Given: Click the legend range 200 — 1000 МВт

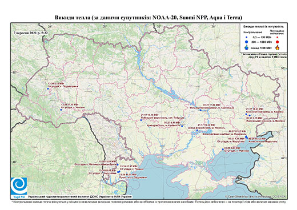Looking at the screenshot, I should 261,42.
